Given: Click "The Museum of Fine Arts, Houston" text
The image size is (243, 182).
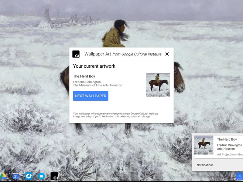Looking at the screenshot, I should [x=98, y=85].
